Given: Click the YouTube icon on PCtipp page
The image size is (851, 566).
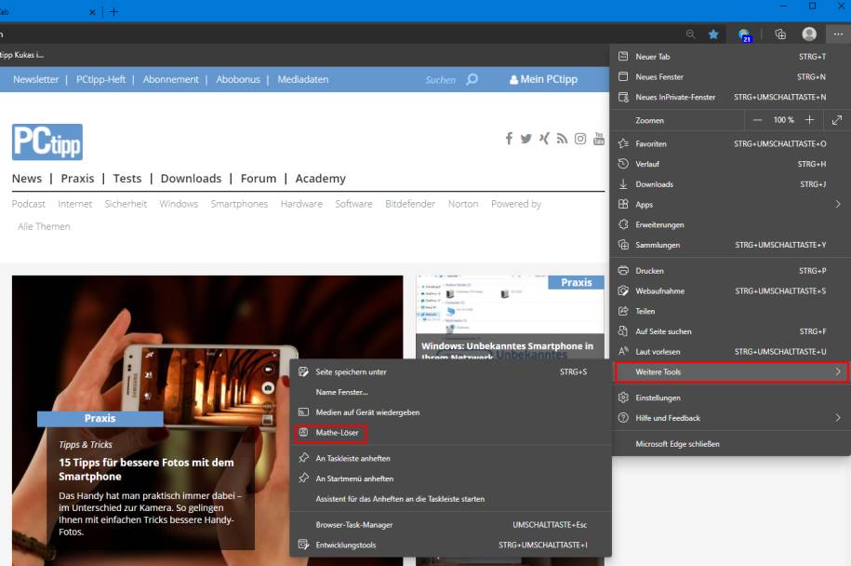Looking at the screenshot, I should pyautogui.click(x=599, y=139).
